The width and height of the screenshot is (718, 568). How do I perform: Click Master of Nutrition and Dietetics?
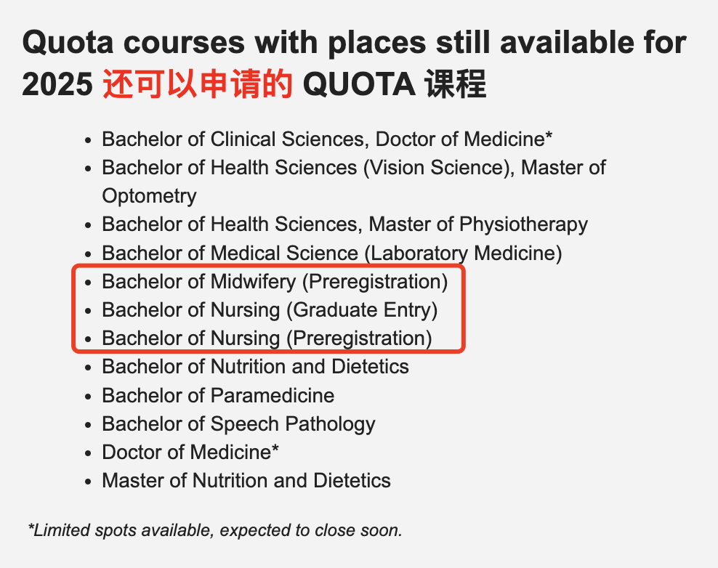tap(246, 481)
